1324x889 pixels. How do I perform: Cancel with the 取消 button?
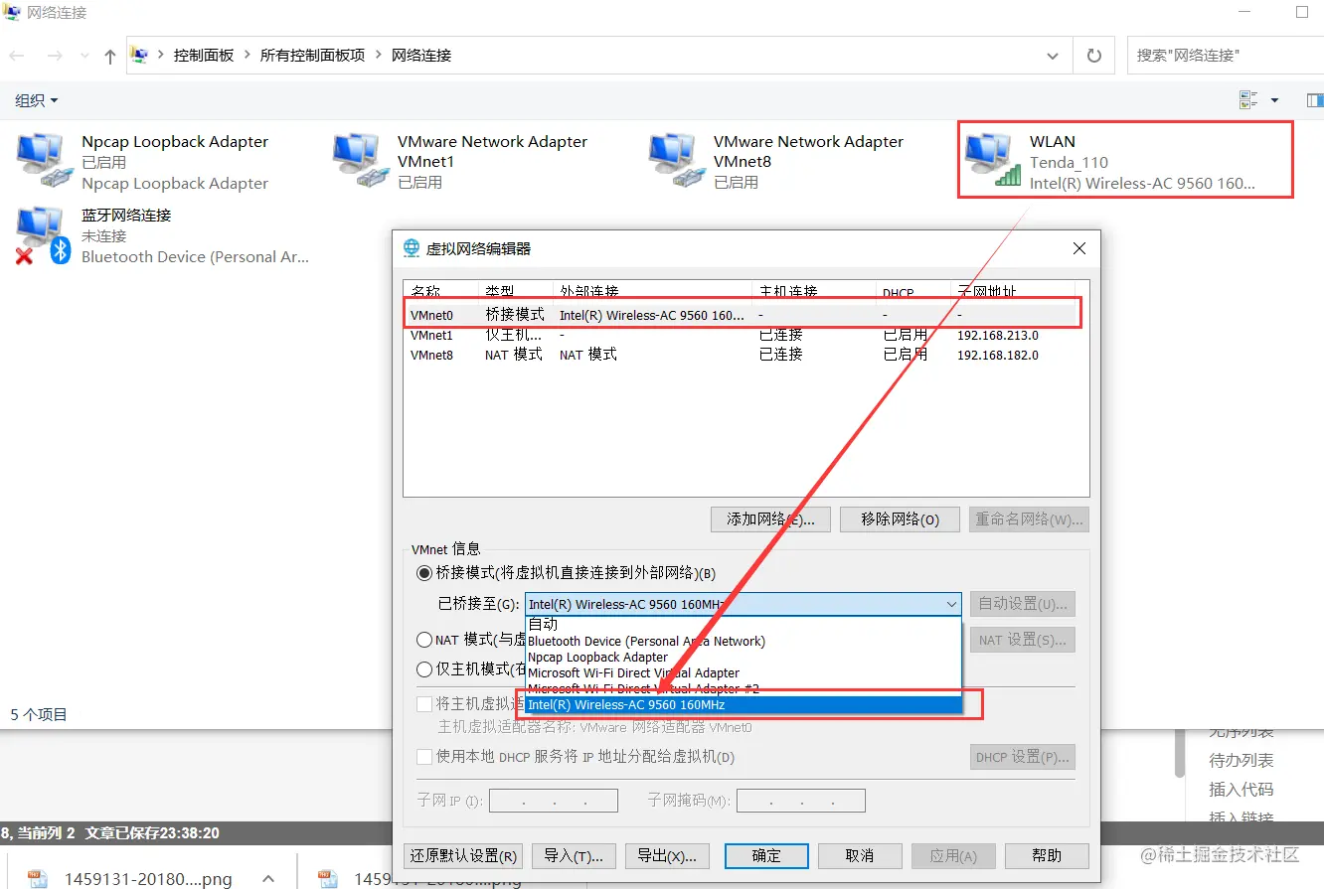coord(860,855)
